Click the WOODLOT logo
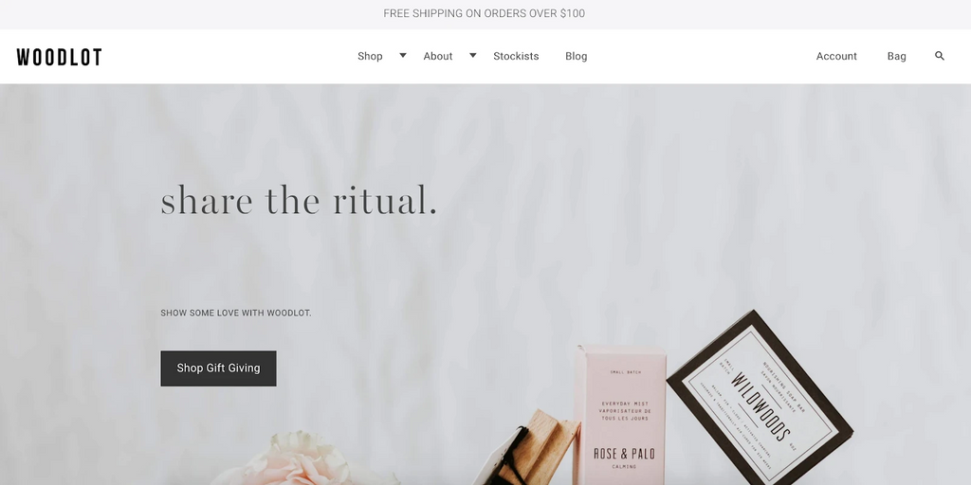This screenshot has width=971, height=485. tap(60, 57)
